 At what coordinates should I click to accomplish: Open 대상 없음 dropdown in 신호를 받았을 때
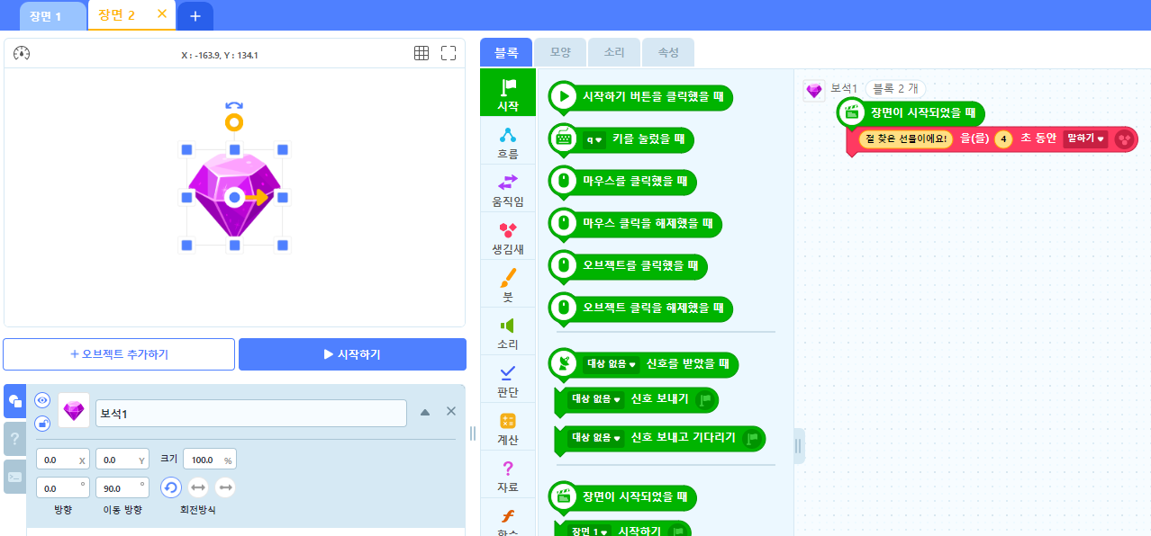pyautogui.click(x=612, y=364)
